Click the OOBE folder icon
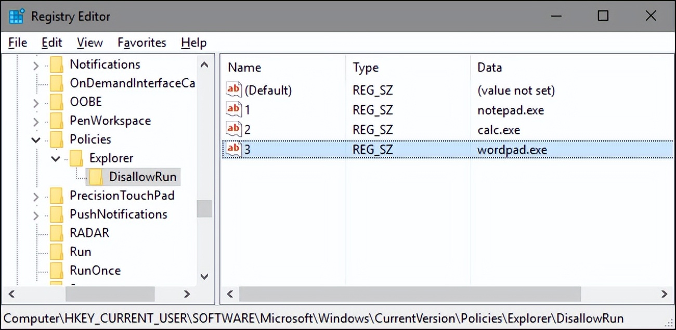Screen dimensions: 676x330 tap(56, 101)
